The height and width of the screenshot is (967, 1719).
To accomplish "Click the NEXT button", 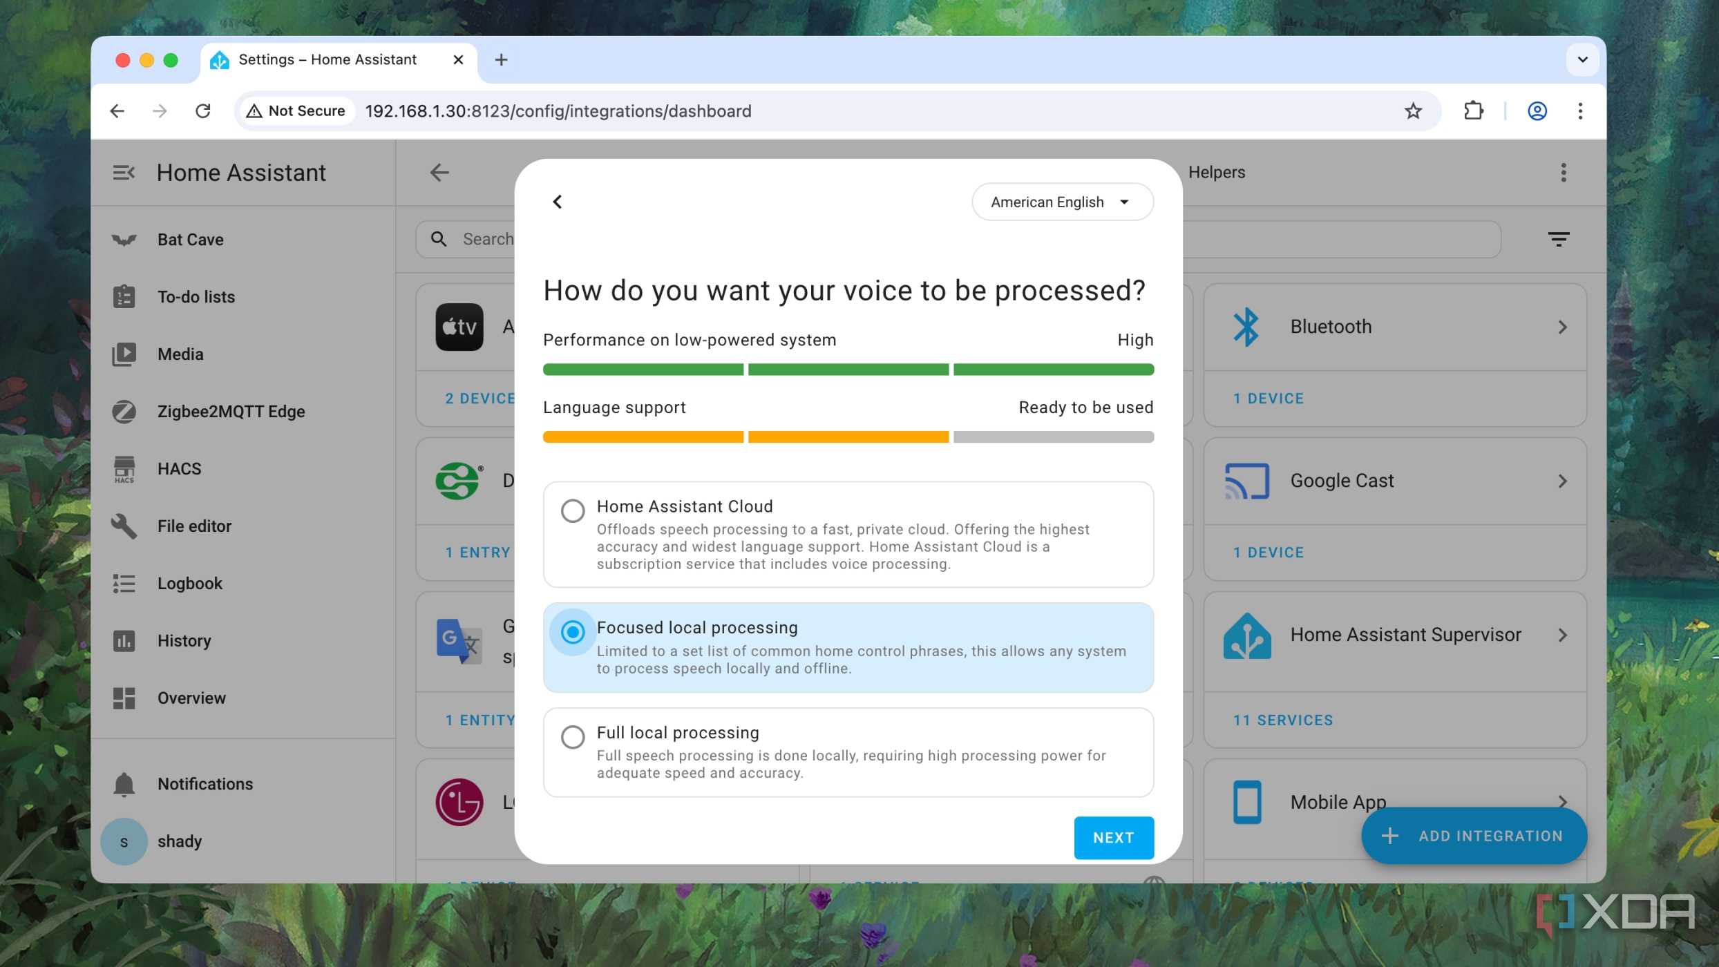I will [1113, 838].
